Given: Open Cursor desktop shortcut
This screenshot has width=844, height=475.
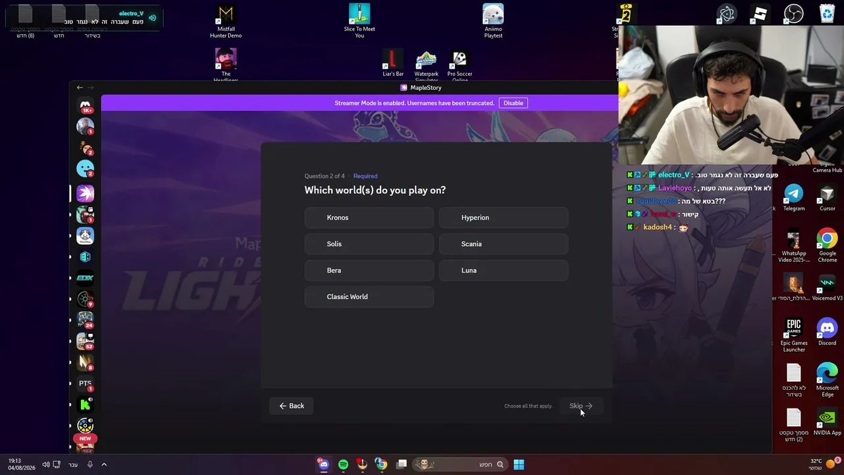Looking at the screenshot, I should pos(828,198).
